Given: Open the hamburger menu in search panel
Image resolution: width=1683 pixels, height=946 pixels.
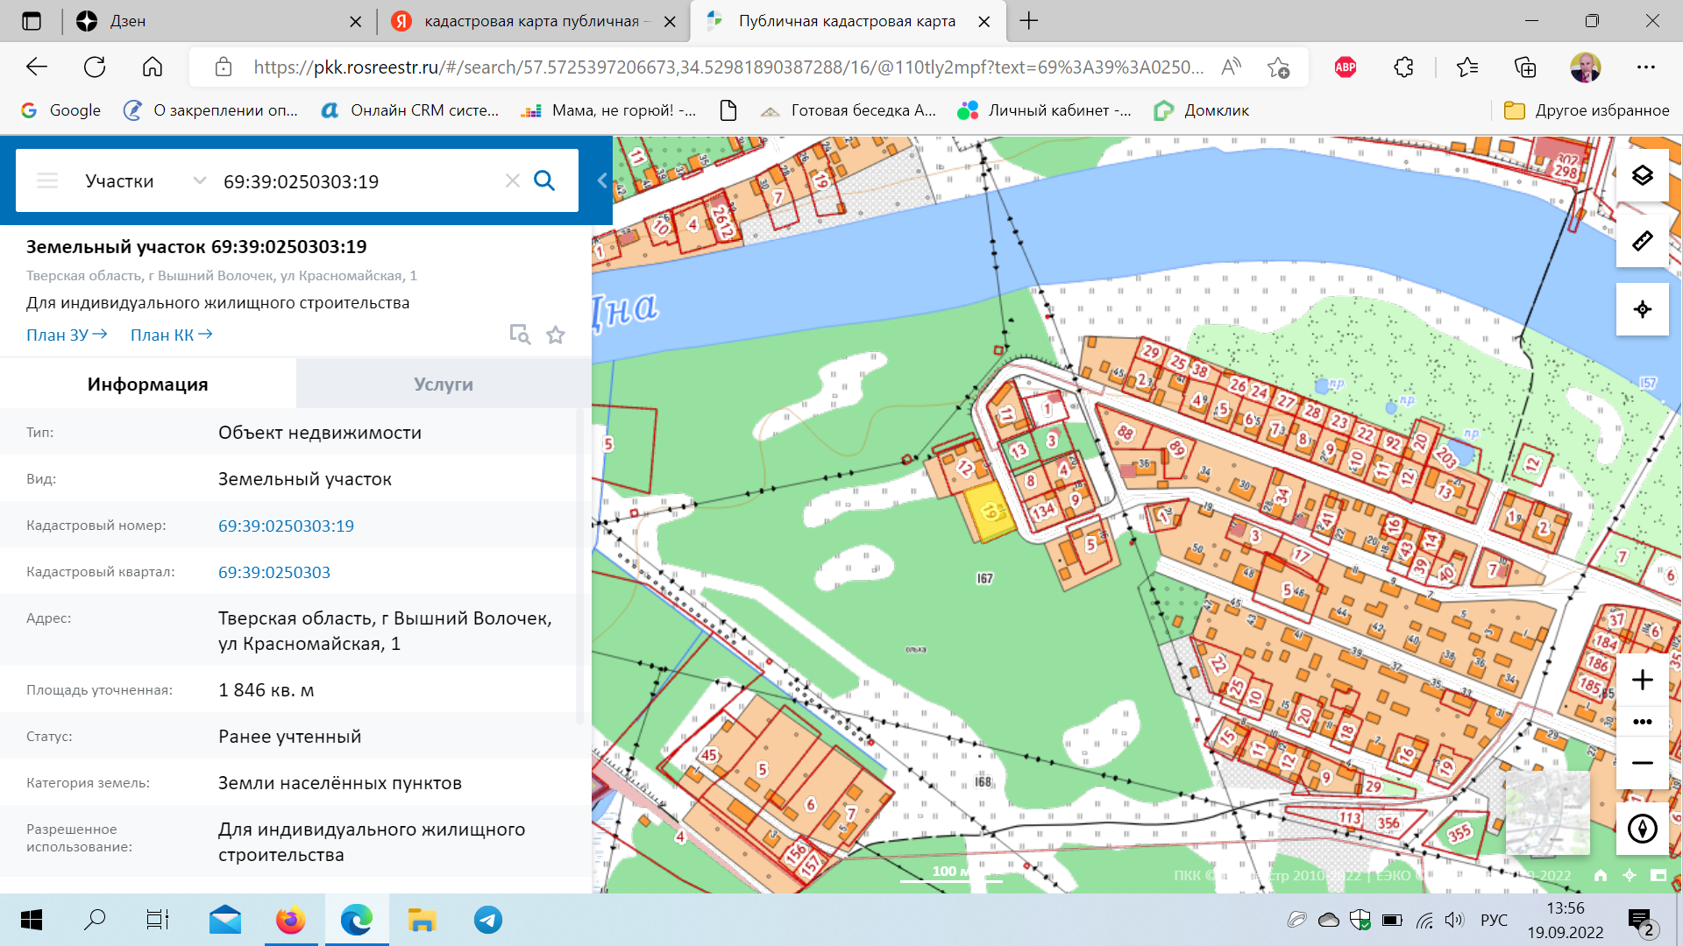Looking at the screenshot, I should point(47,180).
